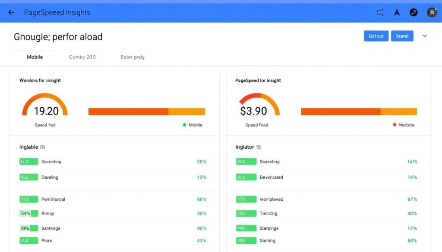442x252 pixels.
Task: Click the Inglator section heading
Action: coord(245,147)
